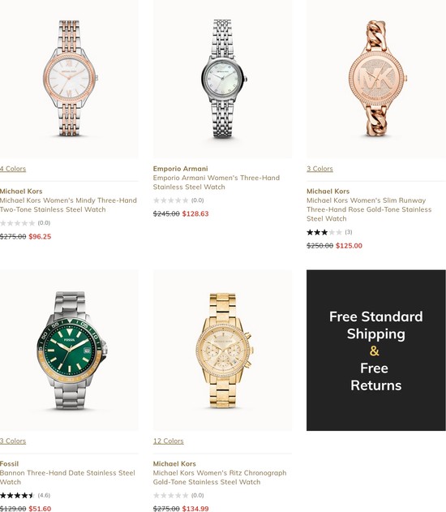
Task: Open the Emporio Armani silver watch image
Action: (x=222, y=79)
